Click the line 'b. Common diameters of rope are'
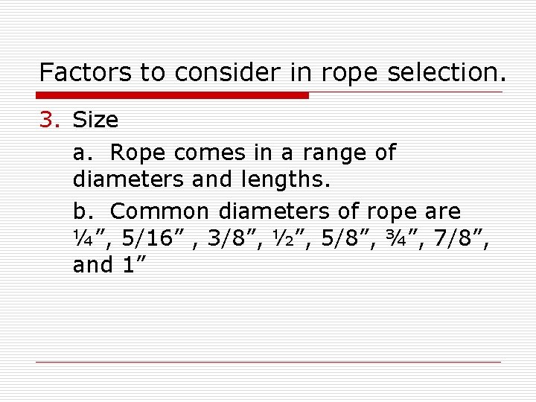 pyautogui.click(x=267, y=211)
